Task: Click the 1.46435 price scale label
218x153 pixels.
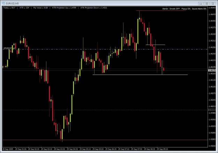Action: point(212,14)
